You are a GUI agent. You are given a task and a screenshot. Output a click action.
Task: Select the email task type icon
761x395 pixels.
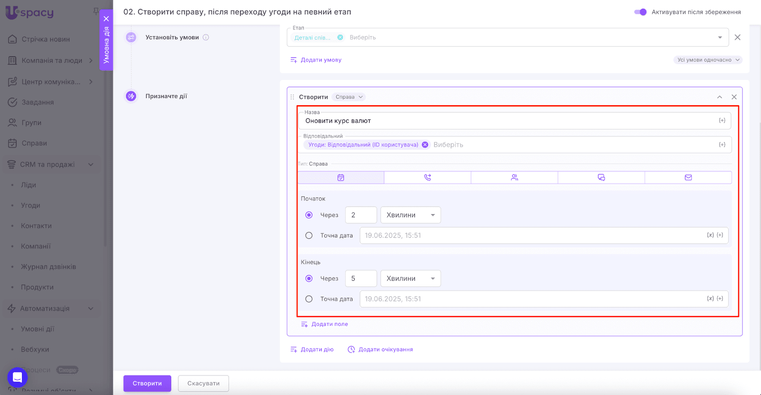[x=688, y=178]
